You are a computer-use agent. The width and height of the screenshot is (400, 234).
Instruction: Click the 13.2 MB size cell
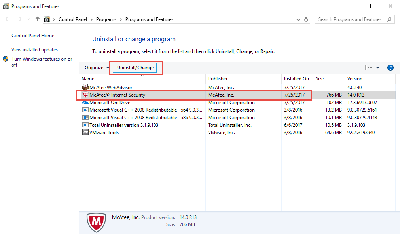click(333, 110)
